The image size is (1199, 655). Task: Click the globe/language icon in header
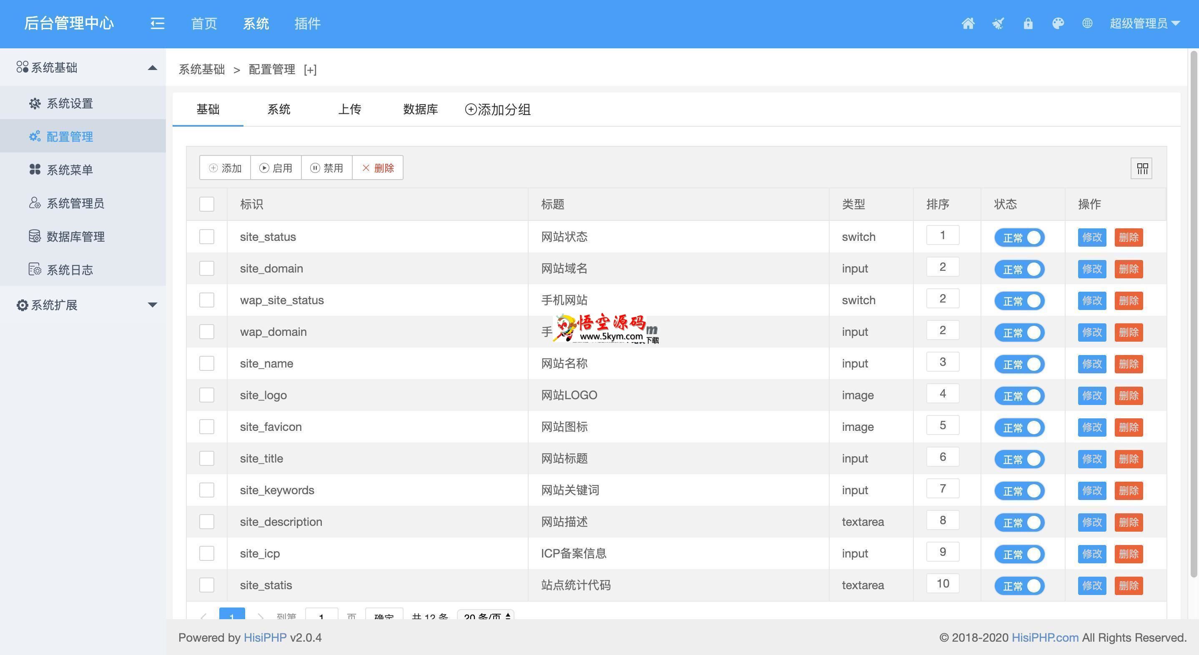1086,22
